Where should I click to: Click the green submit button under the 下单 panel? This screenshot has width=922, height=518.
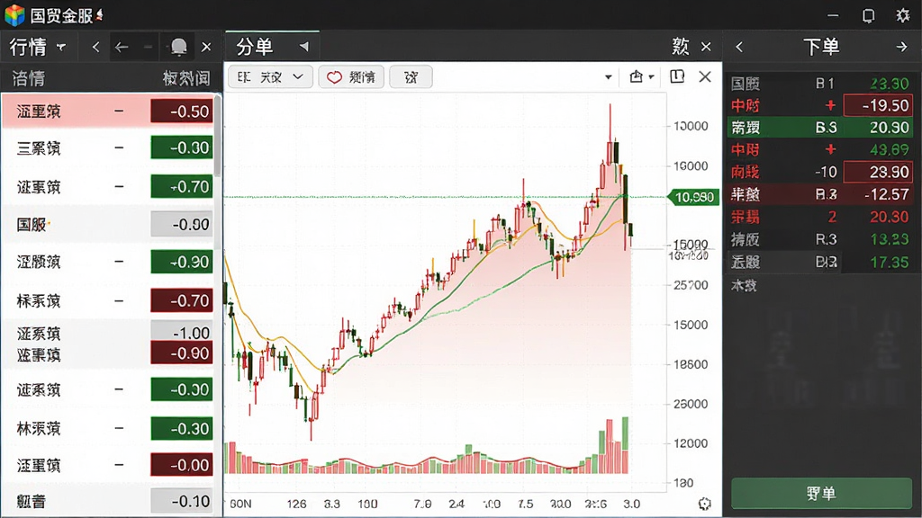point(821,493)
